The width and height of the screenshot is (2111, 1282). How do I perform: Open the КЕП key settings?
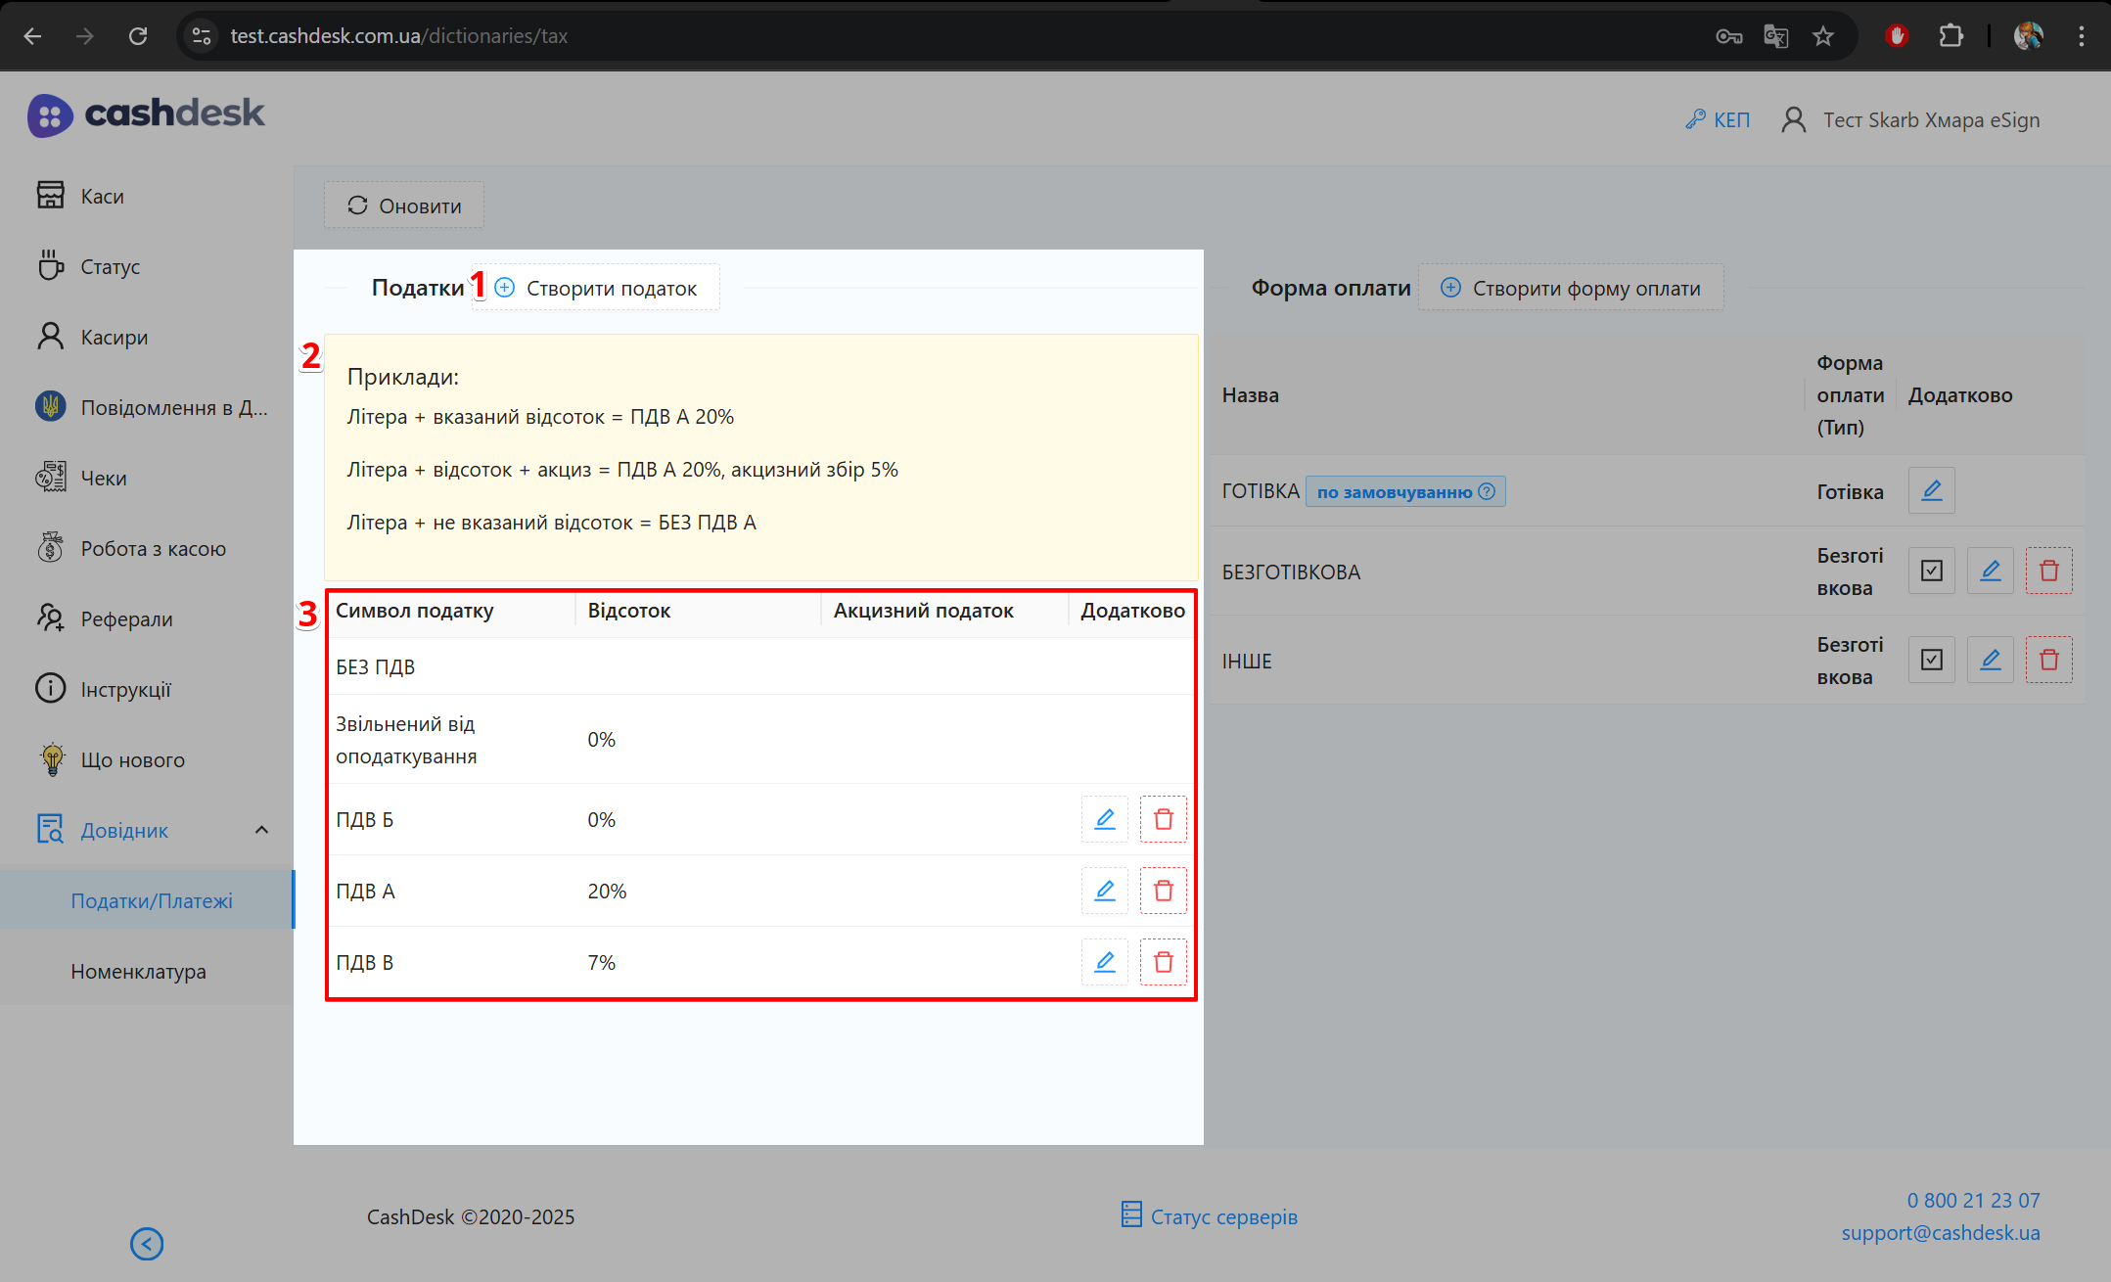pos(1718,120)
